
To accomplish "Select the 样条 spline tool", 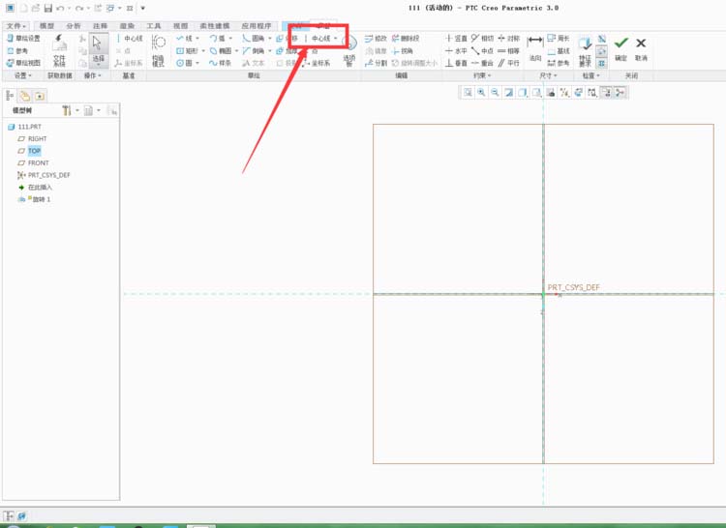I will pyautogui.click(x=221, y=63).
